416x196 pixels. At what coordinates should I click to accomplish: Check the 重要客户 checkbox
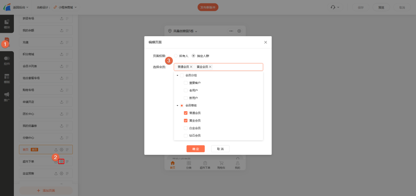pyautogui.click(x=186, y=83)
